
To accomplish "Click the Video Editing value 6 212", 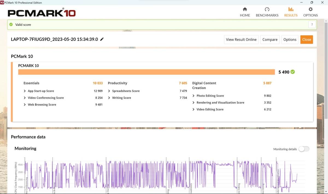I will pos(268,109).
